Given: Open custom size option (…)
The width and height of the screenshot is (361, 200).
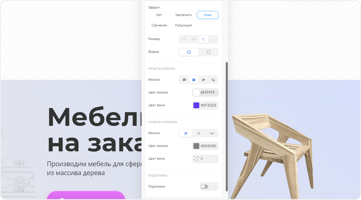Looking at the screenshot, I should coord(213,39).
